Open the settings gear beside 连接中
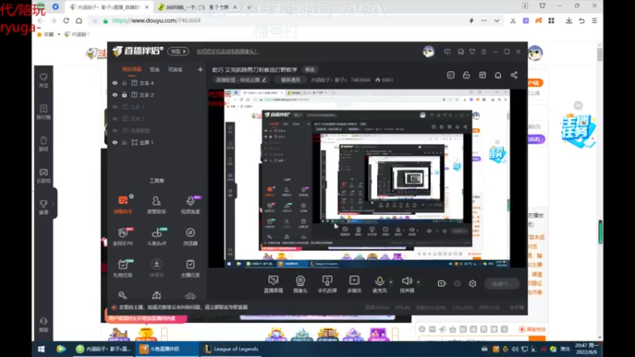The image size is (635, 357). 472,283
